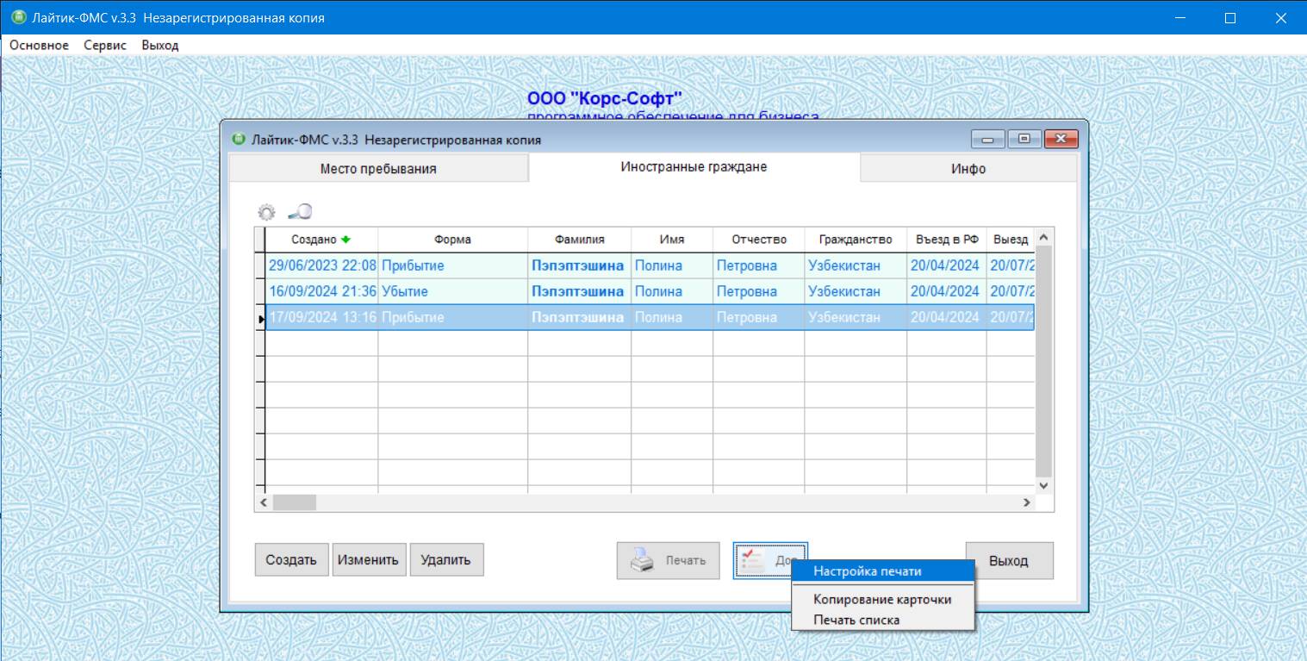The height and width of the screenshot is (661, 1307).
Task: Click the magnifier search icon above the table
Action: (299, 212)
